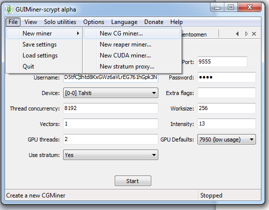
Task: Click the Password field
Action: point(226,77)
